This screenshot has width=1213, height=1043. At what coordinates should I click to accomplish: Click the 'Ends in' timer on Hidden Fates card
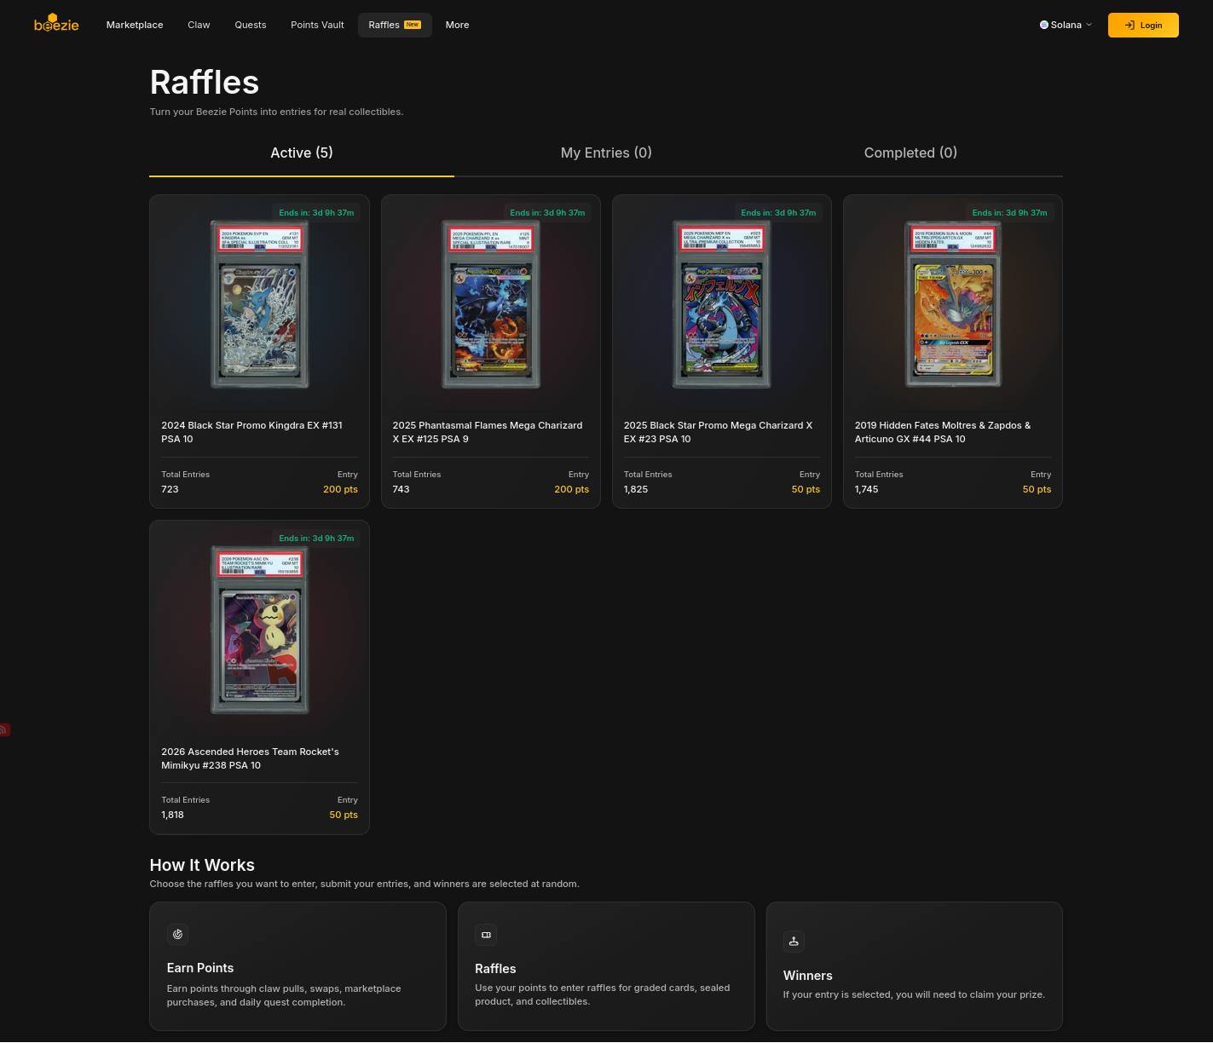pos(1009,213)
